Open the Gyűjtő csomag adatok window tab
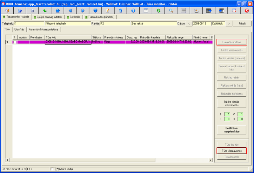The width and height of the screenshot is (254, 173). click(x=48, y=17)
